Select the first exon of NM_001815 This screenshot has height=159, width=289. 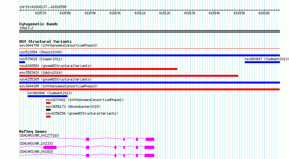[88, 155]
